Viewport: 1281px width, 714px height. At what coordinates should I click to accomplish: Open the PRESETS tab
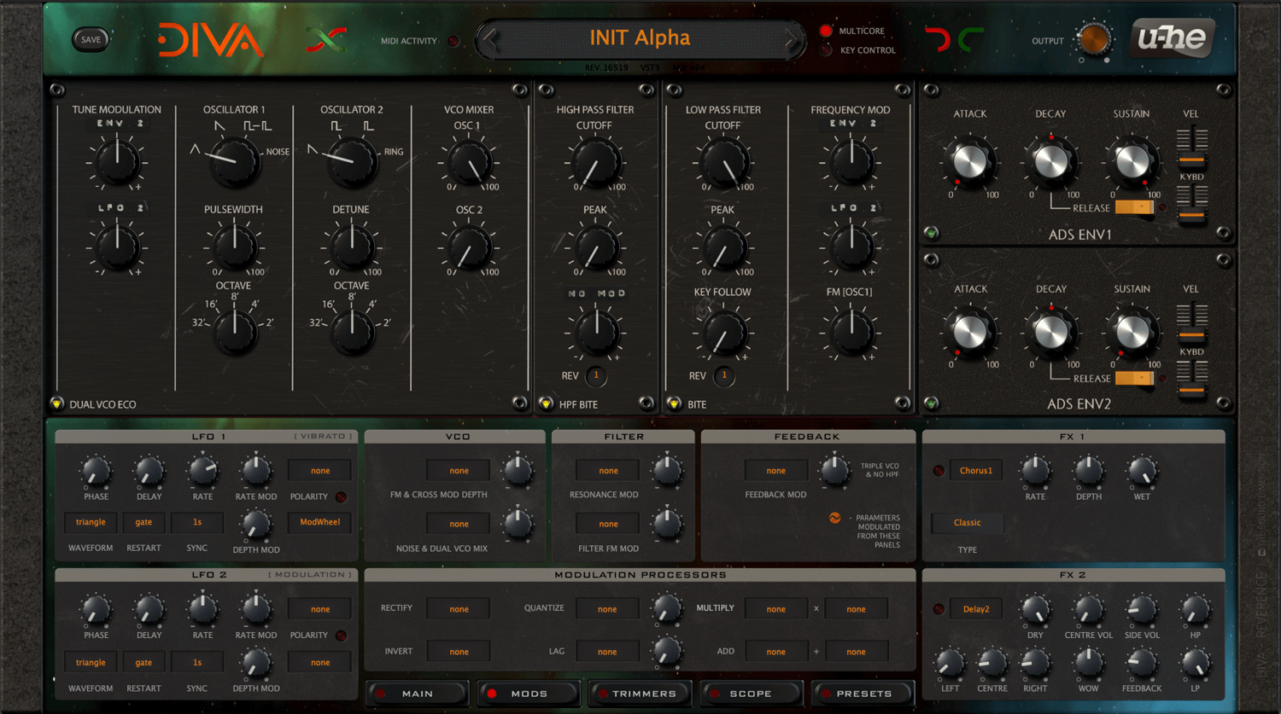point(863,694)
